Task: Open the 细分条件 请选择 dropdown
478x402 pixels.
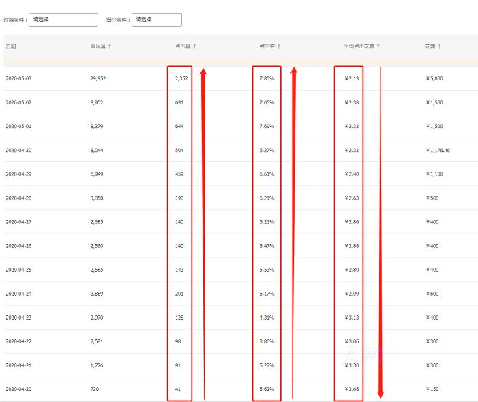Action: 157,20
